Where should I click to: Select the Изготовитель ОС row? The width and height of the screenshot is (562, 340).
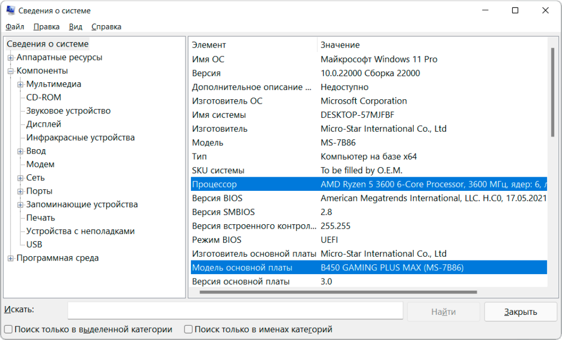click(x=369, y=101)
